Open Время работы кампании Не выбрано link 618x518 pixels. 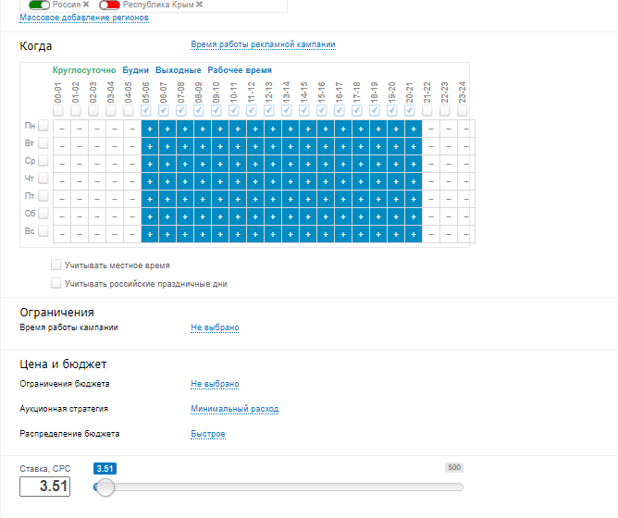[x=215, y=327]
